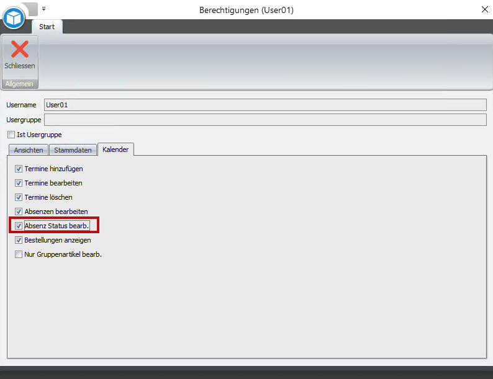The image size is (493, 379).
Task: Select the Start ribbon tab
Action: [47, 27]
